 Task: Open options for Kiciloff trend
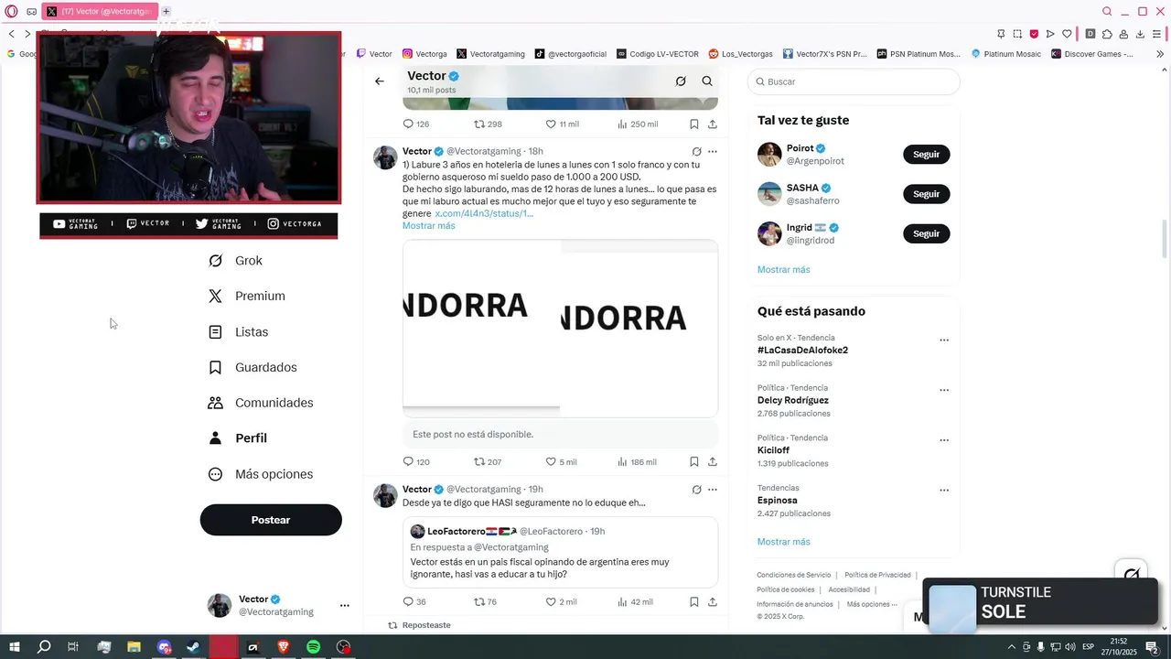coord(944,440)
